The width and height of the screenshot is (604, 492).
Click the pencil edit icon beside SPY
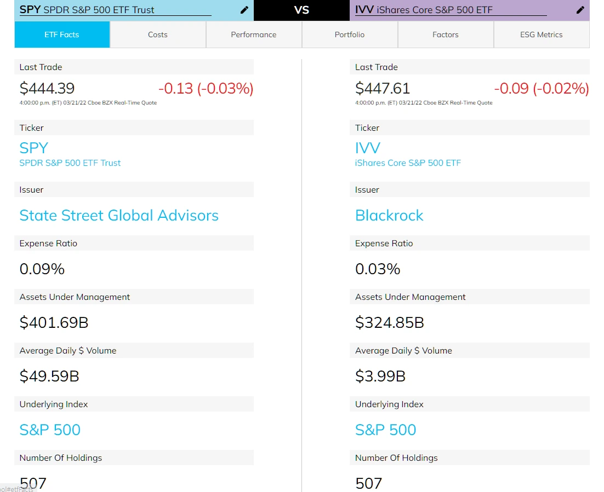click(244, 10)
